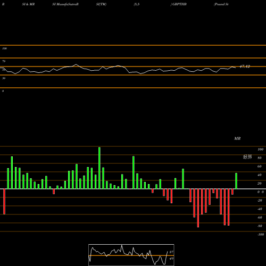Screen dimensions: 266x266
Task: Click the MR axis '-20' label
Action: coord(260,201)
